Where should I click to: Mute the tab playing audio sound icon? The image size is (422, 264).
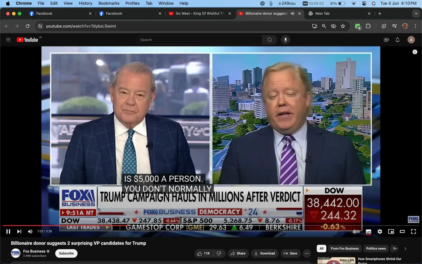click(x=292, y=13)
